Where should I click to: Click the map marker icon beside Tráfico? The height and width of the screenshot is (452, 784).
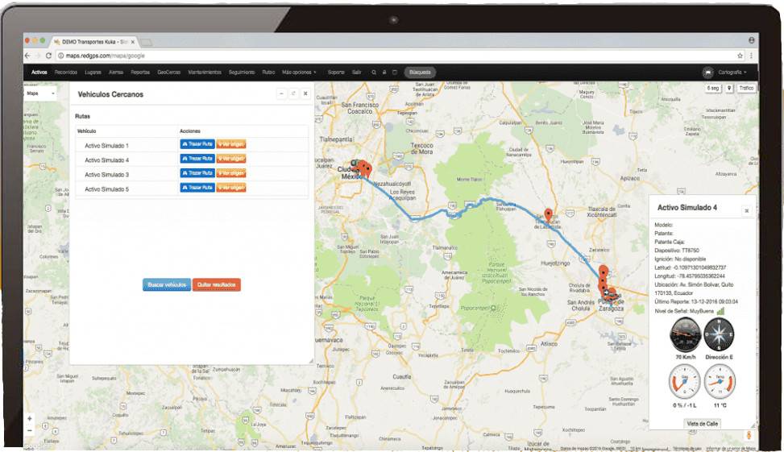(729, 88)
